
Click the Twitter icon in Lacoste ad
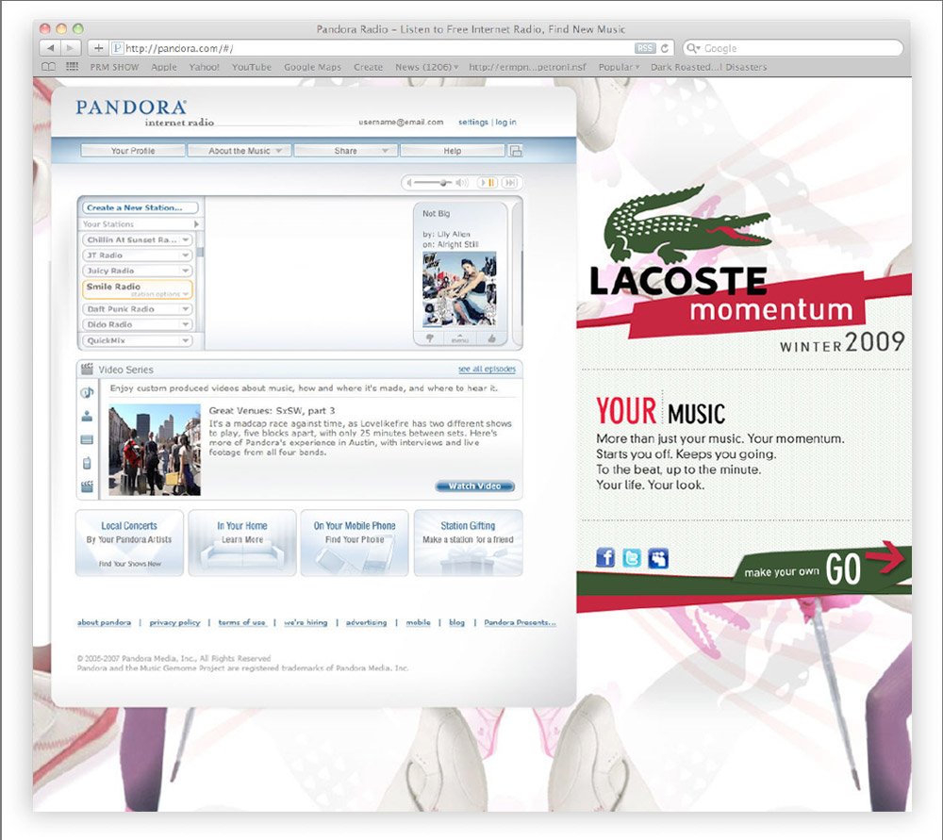point(632,558)
